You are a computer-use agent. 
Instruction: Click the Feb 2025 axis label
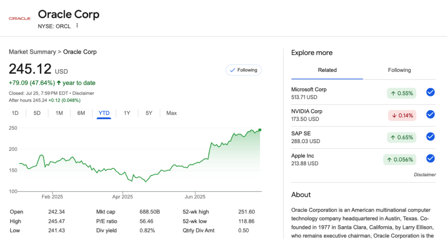52,197
